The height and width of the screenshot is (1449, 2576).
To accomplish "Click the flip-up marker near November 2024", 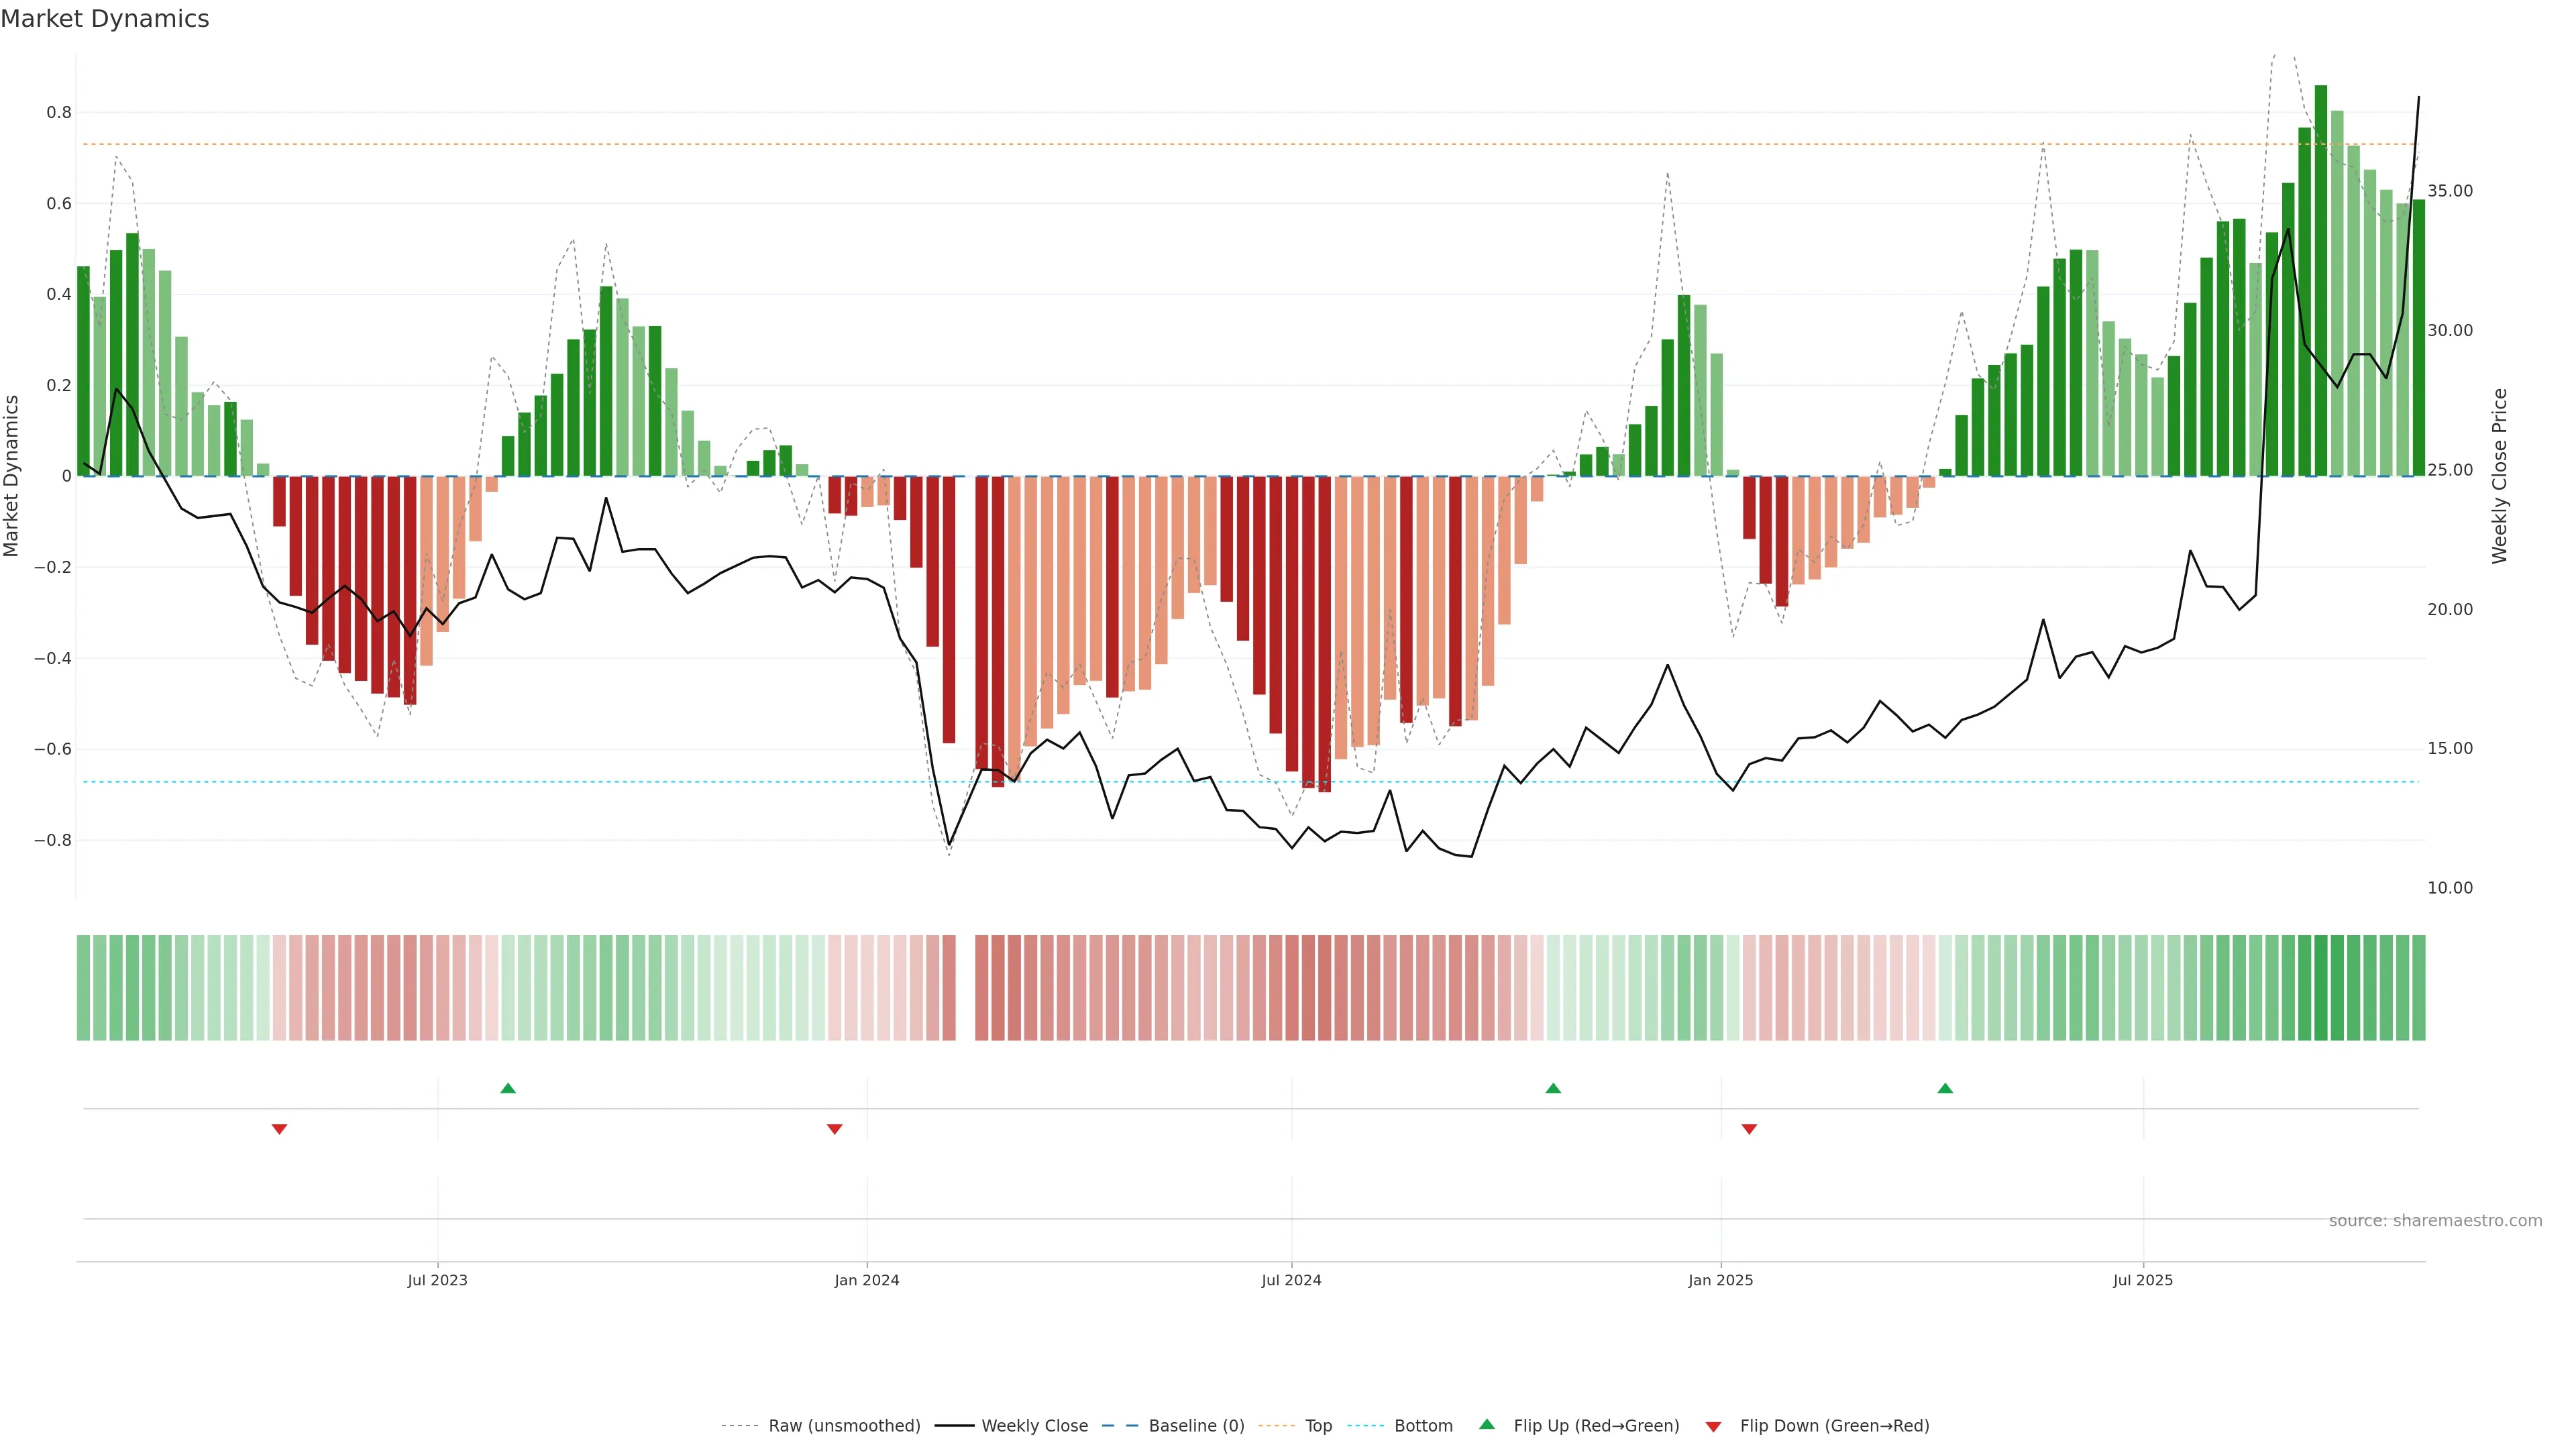I will point(1553,1088).
